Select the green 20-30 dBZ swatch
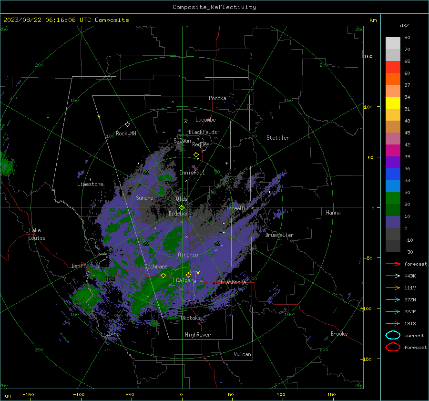 pyautogui.click(x=393, y=198)
